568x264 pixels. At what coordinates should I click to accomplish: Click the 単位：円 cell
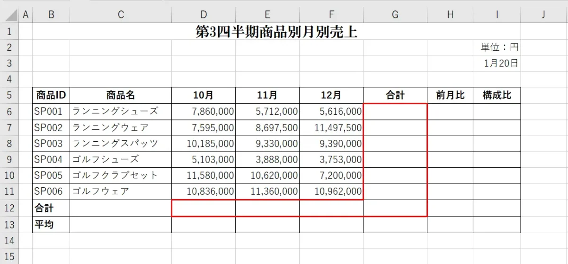497,47
